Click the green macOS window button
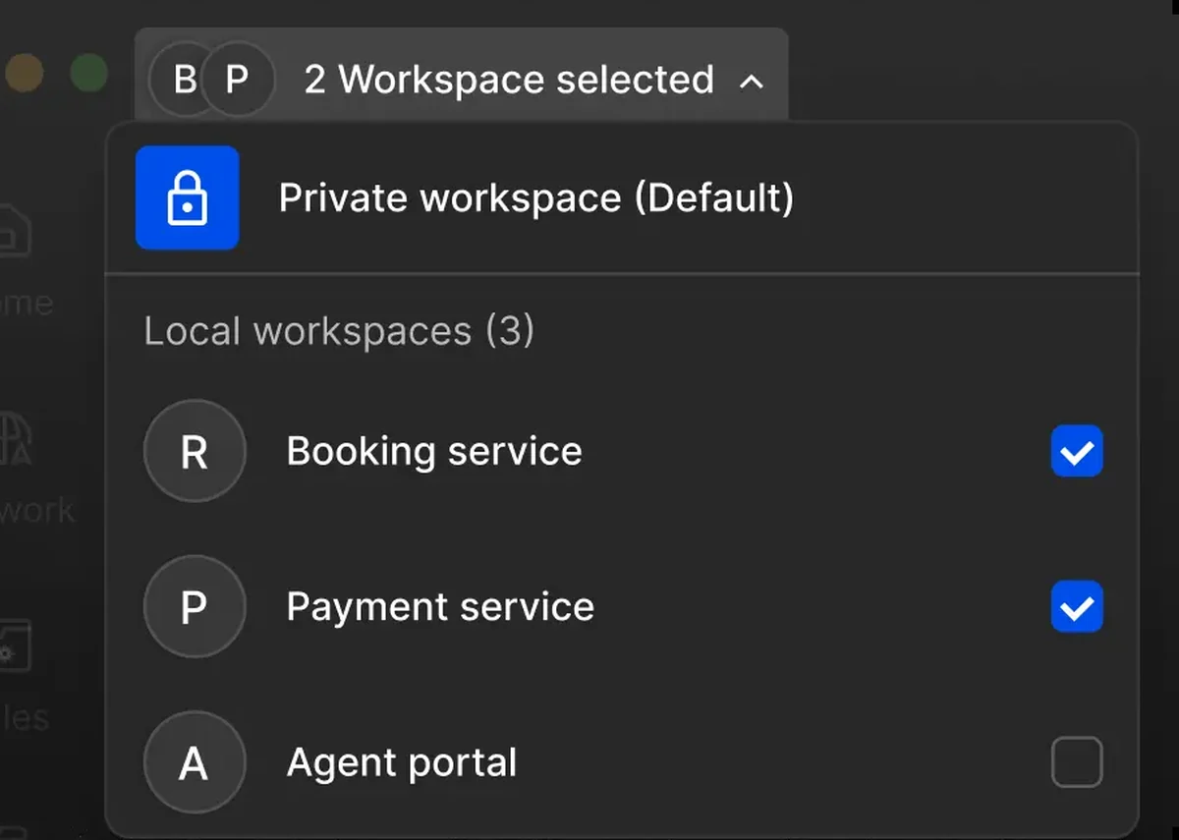The width and height of the screenshot is (1179, 840). pyautogui.click(x=88, y=74)
